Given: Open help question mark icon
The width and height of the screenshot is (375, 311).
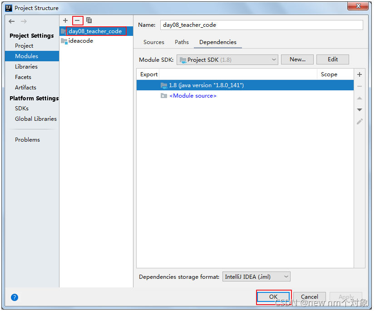Looking at the screenshot, I should coord(15,297).
